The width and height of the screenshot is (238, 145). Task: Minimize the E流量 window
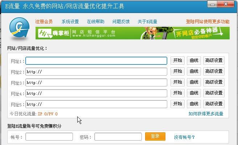(x=213, y=5)
